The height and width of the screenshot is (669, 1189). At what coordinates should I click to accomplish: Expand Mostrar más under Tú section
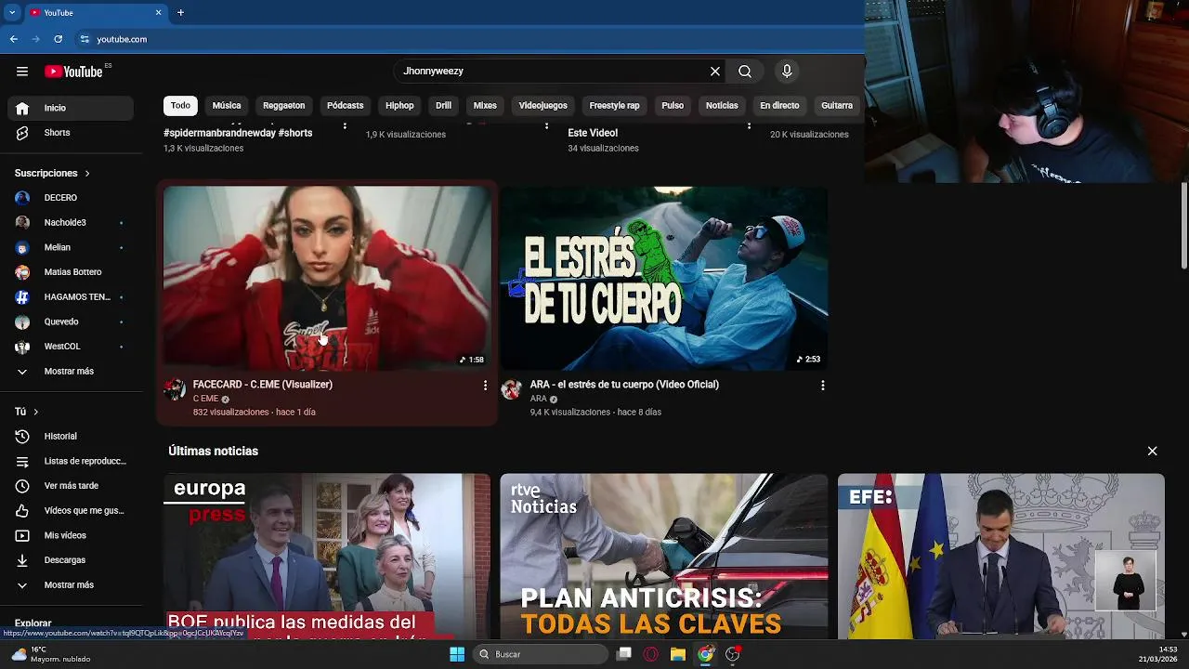click(71, 585)
